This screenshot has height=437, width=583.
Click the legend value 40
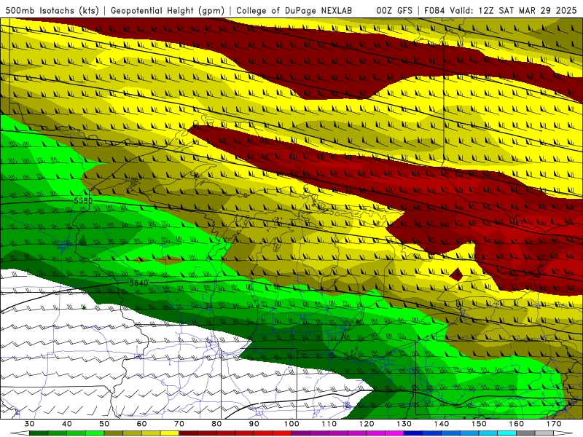click(x=67, y=424)
